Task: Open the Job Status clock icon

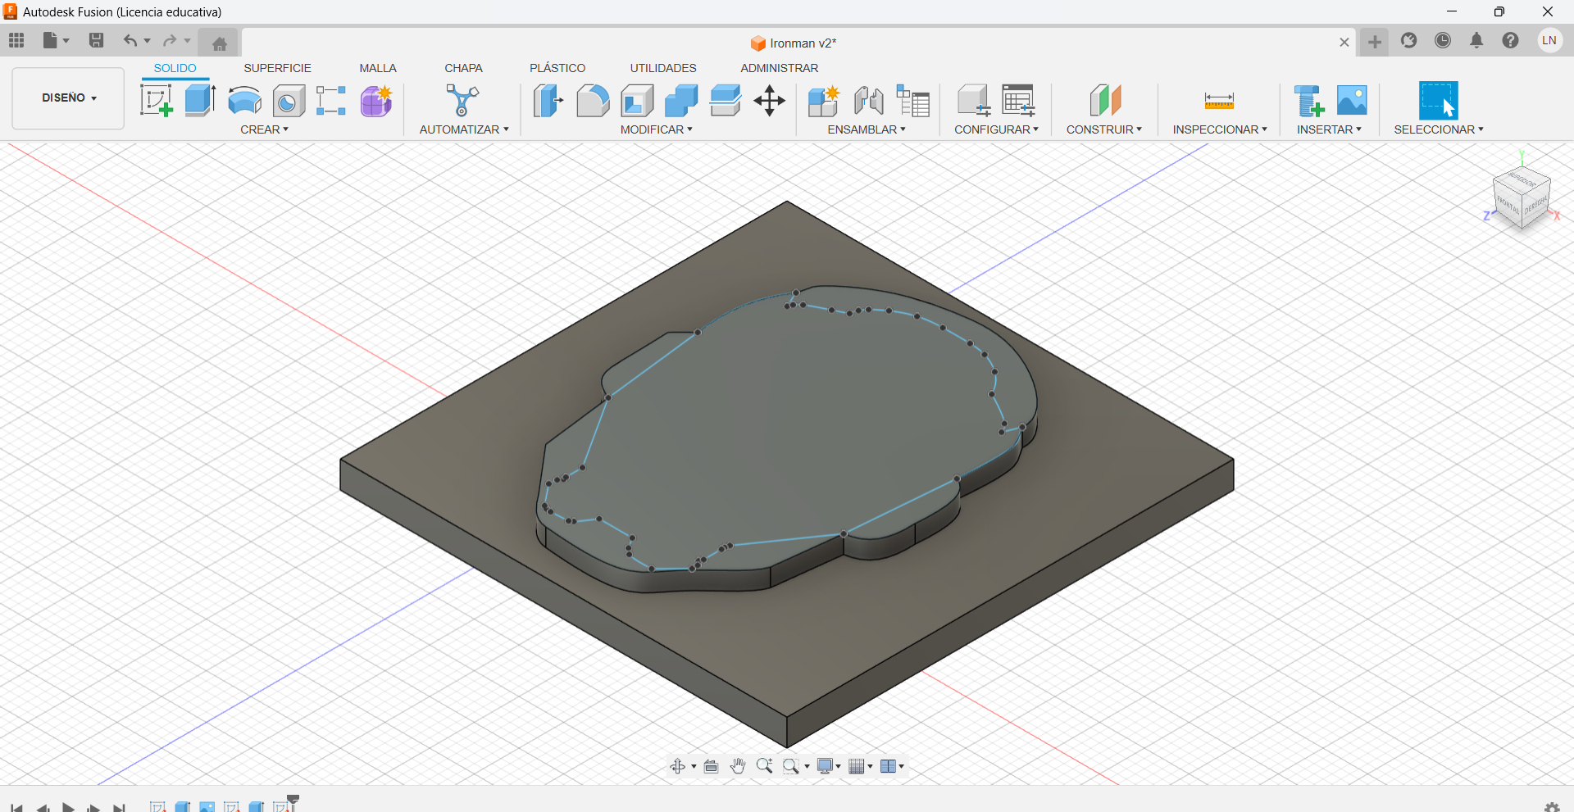Action: [x=1443, y=40]
